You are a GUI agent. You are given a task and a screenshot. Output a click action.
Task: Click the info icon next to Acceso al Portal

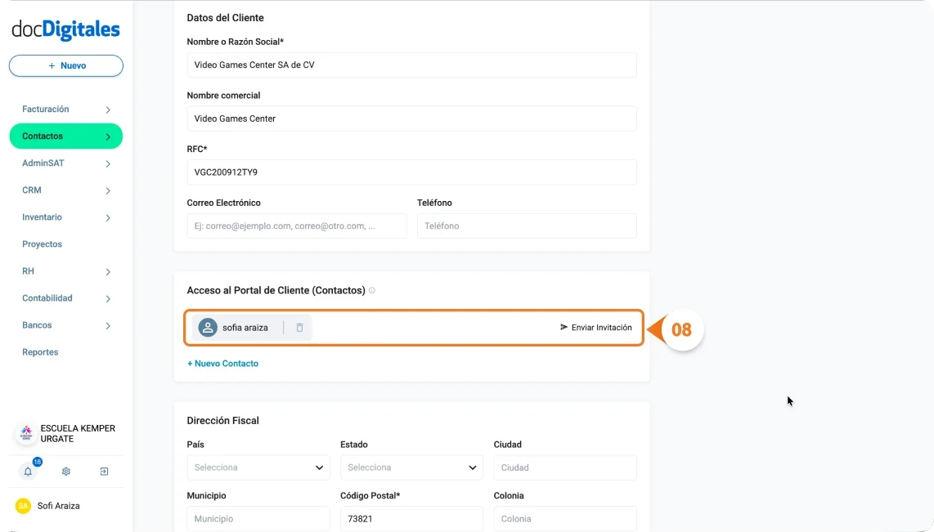(373, 289)
